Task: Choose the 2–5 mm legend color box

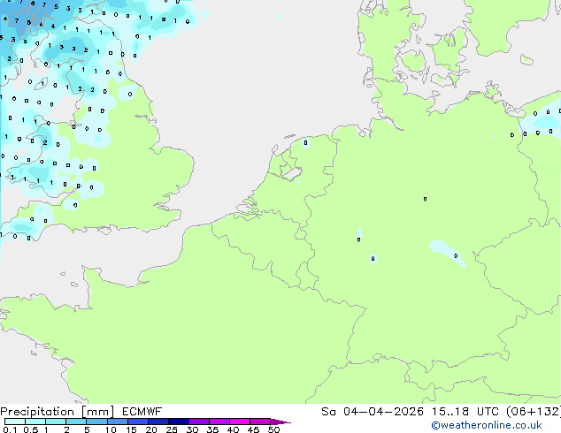Action: click(76, 422)
